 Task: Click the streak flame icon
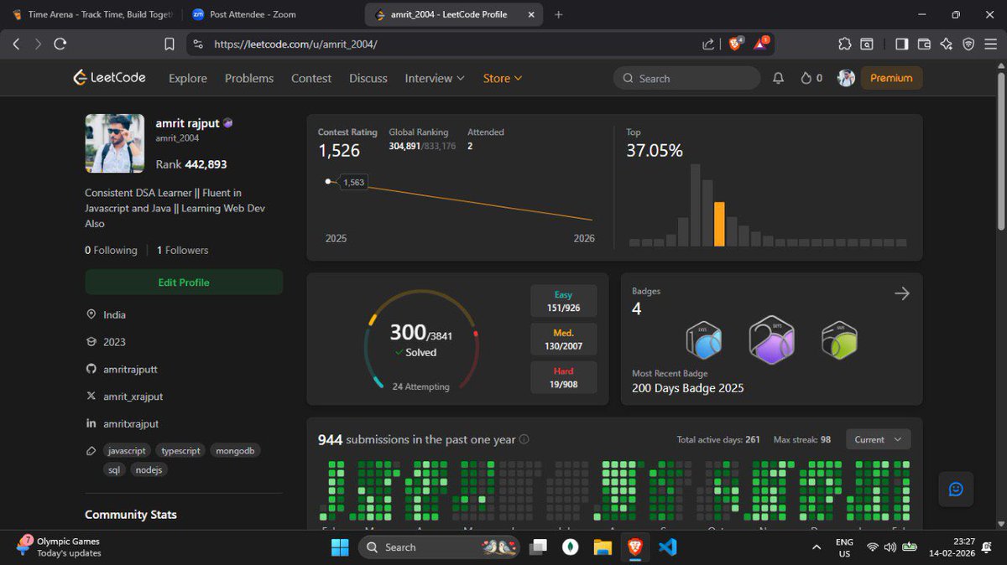click(806, 78)
